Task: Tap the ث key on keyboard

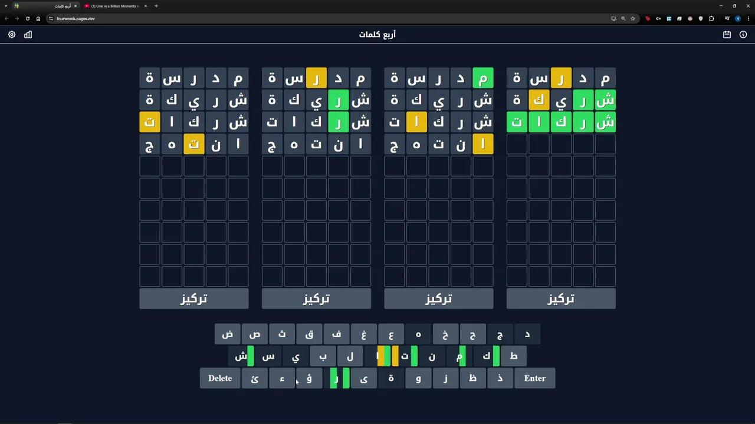Action: [282, 334]
